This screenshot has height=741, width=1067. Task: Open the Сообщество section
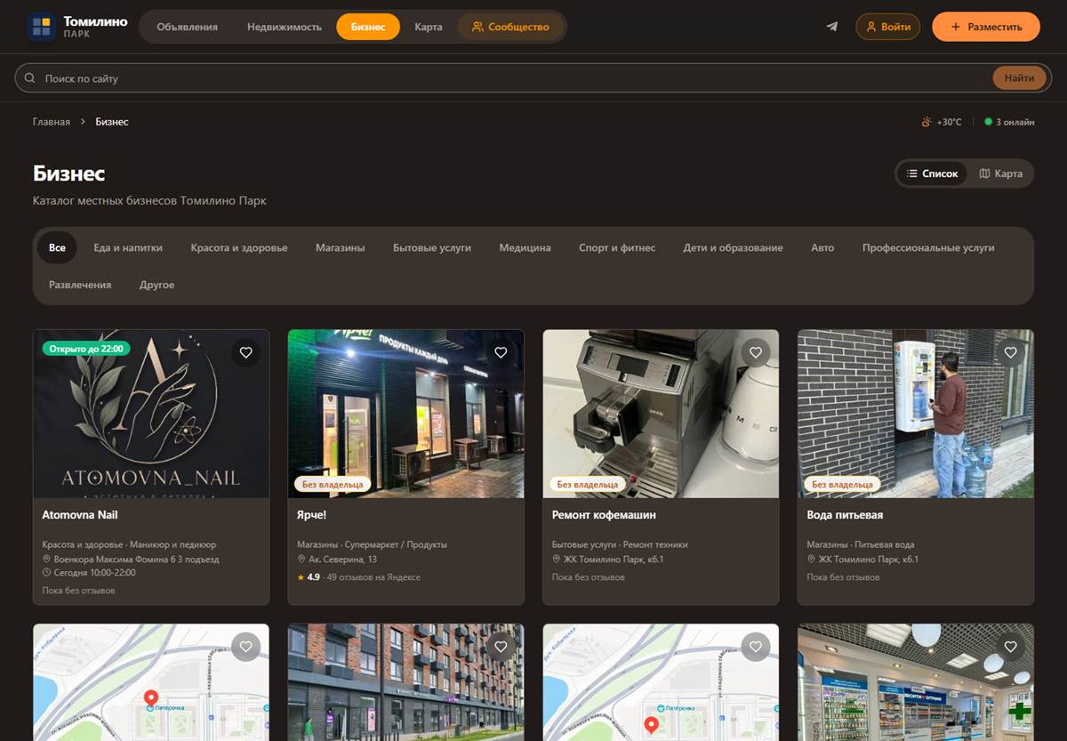510,27
